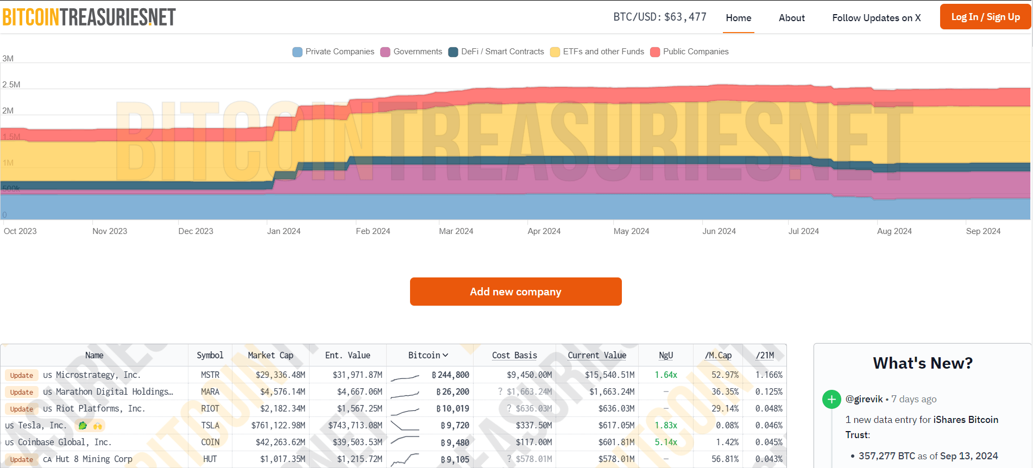Click Update button for Marathon Digital Holdings
The width and height of the screenshot is (1033, 468).
[22, 392]
